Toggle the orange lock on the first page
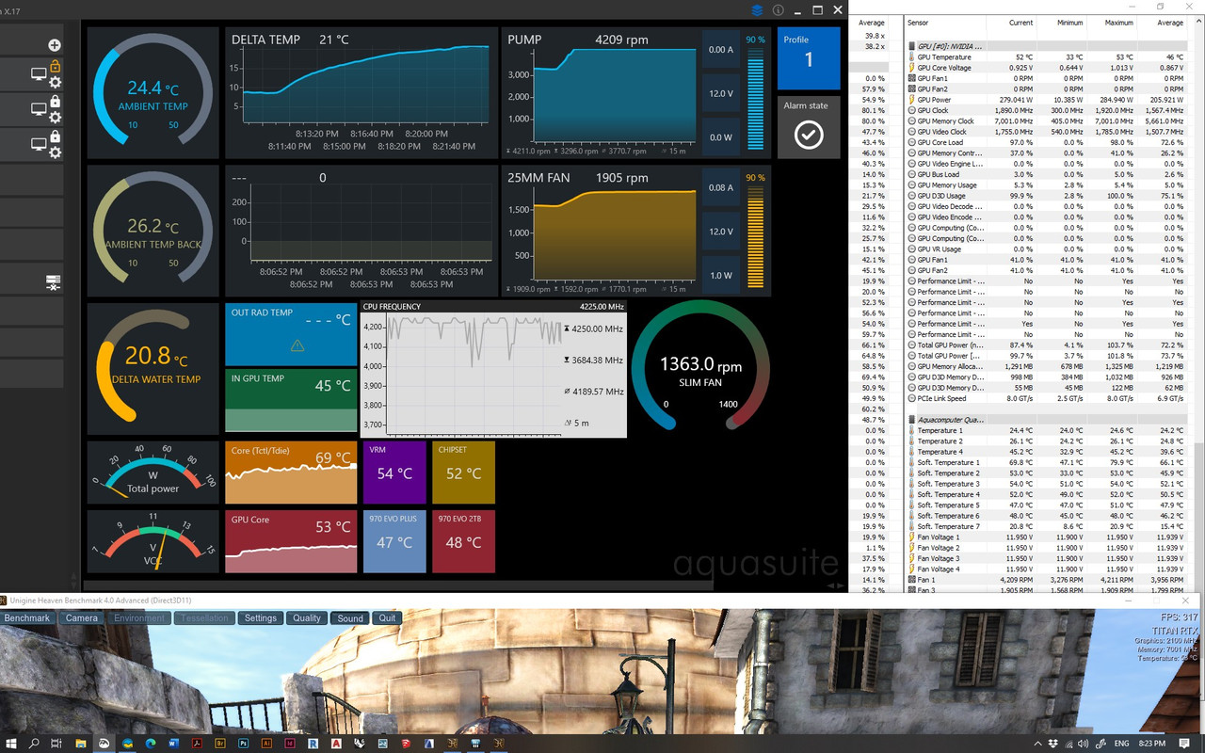 (x=56, y=66)
